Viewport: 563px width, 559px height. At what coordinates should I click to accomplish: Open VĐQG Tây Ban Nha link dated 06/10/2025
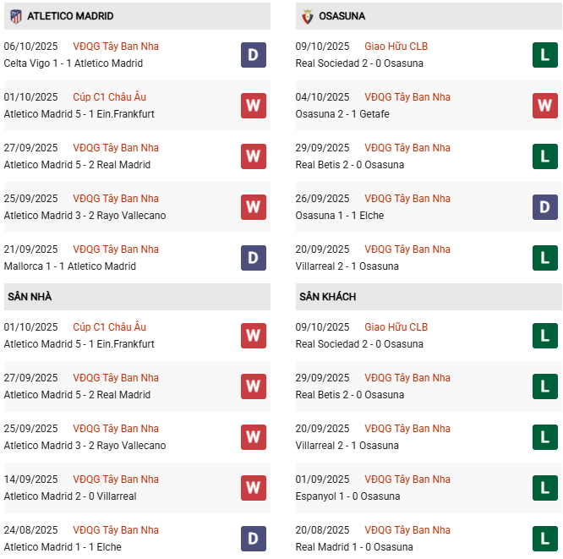[116, 47]
